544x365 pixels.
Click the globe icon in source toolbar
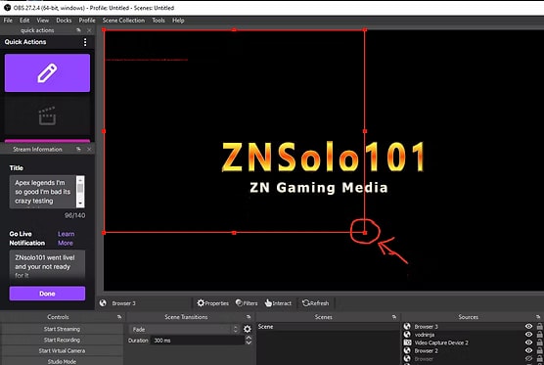pos(103,303)
